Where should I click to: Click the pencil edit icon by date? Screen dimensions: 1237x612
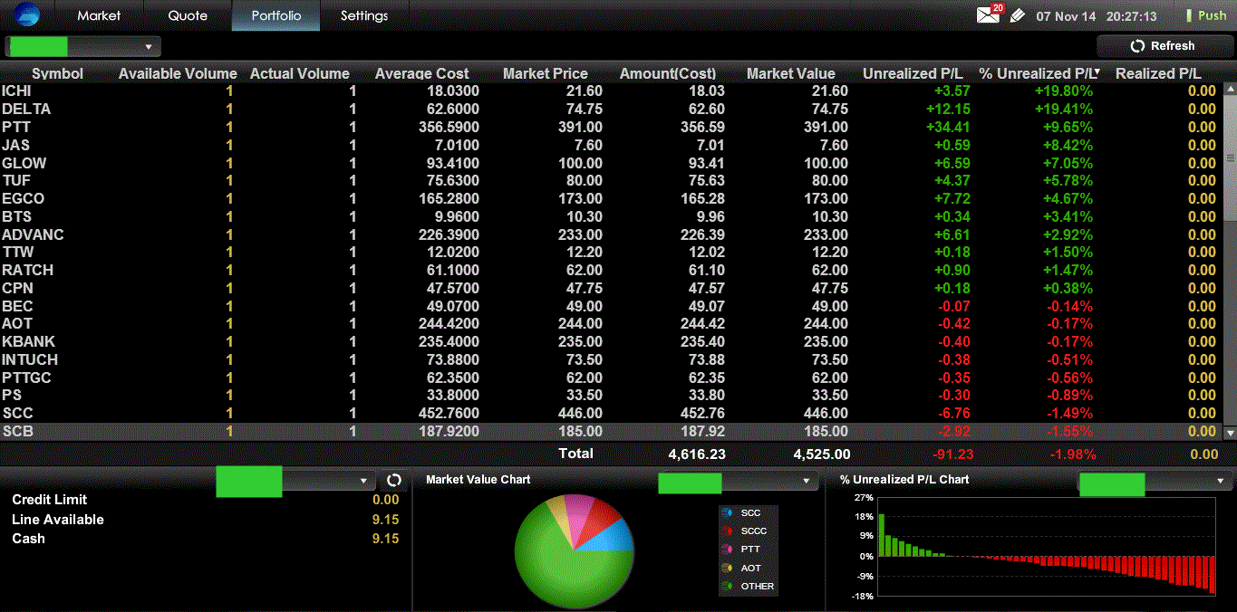[1017, 15]
